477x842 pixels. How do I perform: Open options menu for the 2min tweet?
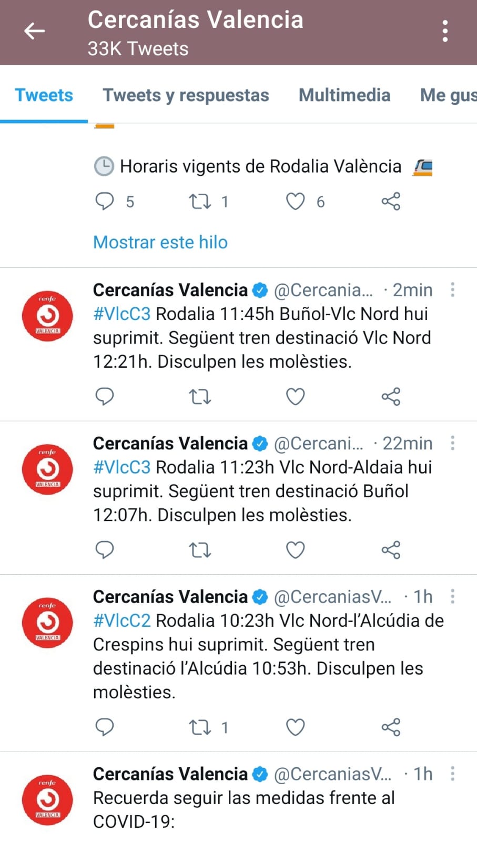point(452,289)
